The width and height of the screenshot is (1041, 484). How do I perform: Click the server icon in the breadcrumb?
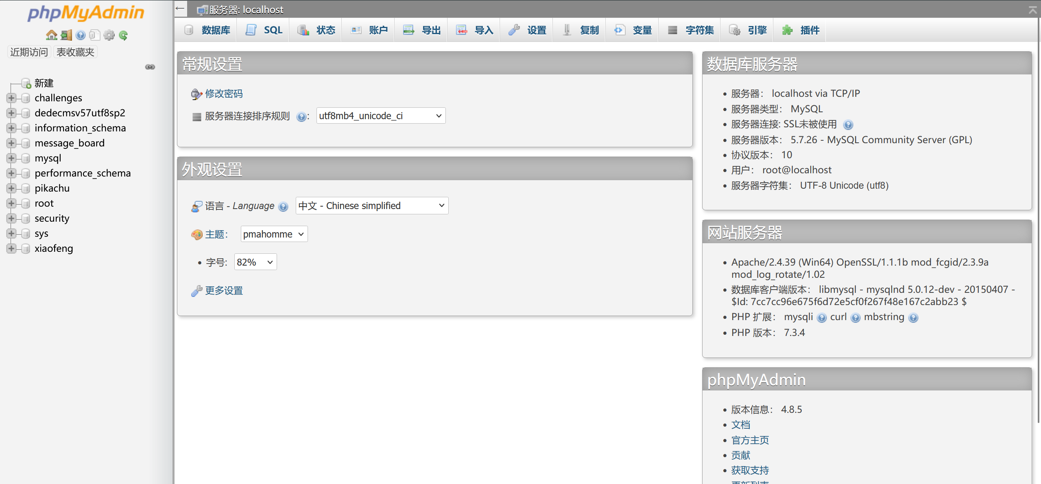[x=202, y=10]
